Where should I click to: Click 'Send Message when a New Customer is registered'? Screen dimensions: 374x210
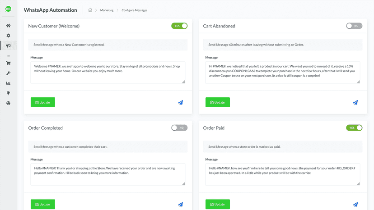(x=69, y=45)
